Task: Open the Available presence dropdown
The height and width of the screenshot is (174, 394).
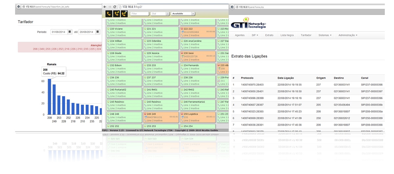Action: 183,14
